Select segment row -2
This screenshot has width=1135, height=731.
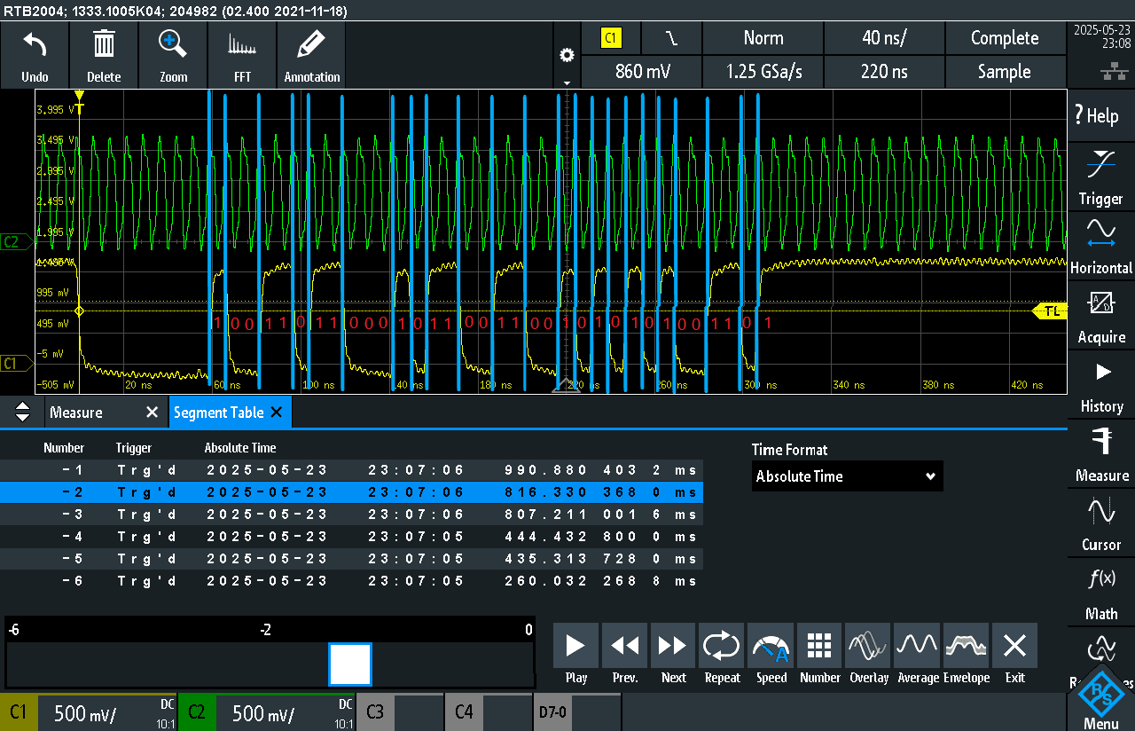[x=352, y=492]
